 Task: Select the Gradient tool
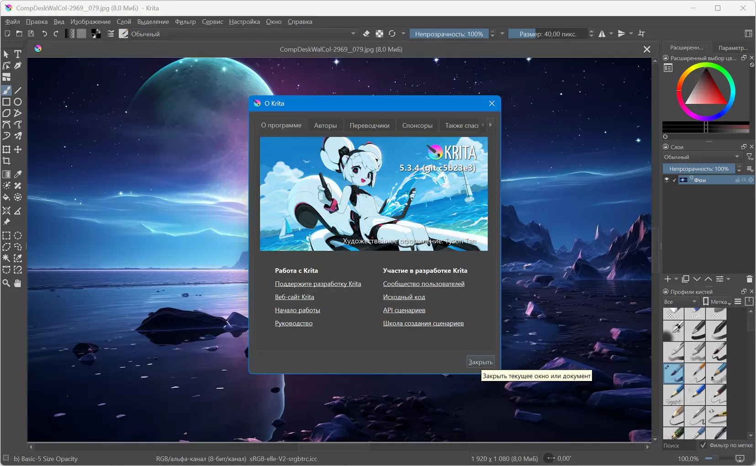coord(6,174)
